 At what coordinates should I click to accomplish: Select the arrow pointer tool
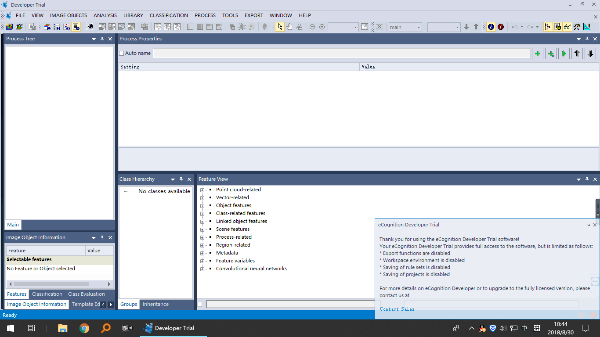(x=280, y=27)
